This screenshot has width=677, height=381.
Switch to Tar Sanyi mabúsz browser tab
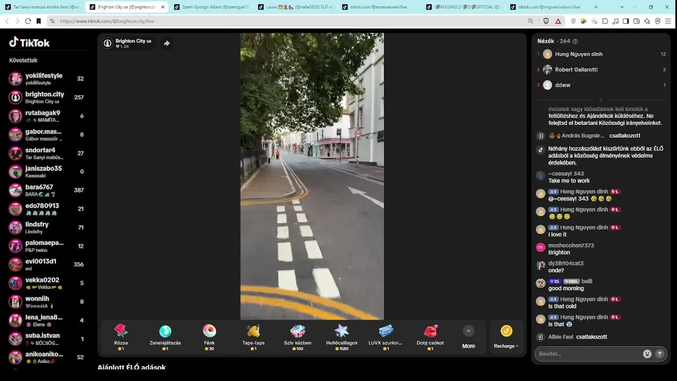point(42,7)
